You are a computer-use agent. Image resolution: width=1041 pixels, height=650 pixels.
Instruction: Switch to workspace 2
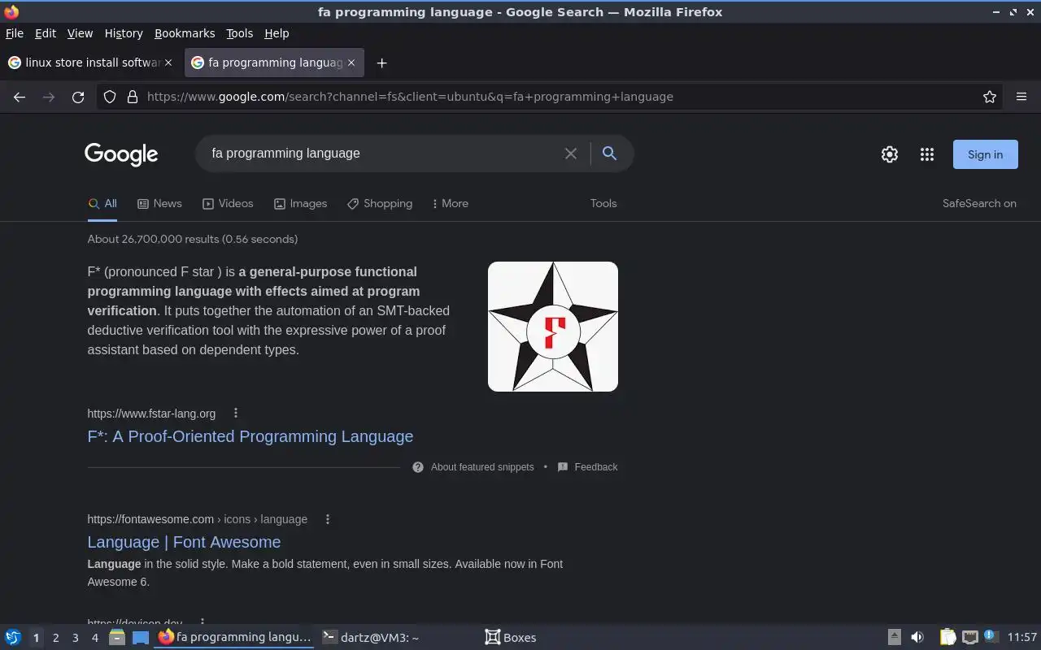(55, 638)
